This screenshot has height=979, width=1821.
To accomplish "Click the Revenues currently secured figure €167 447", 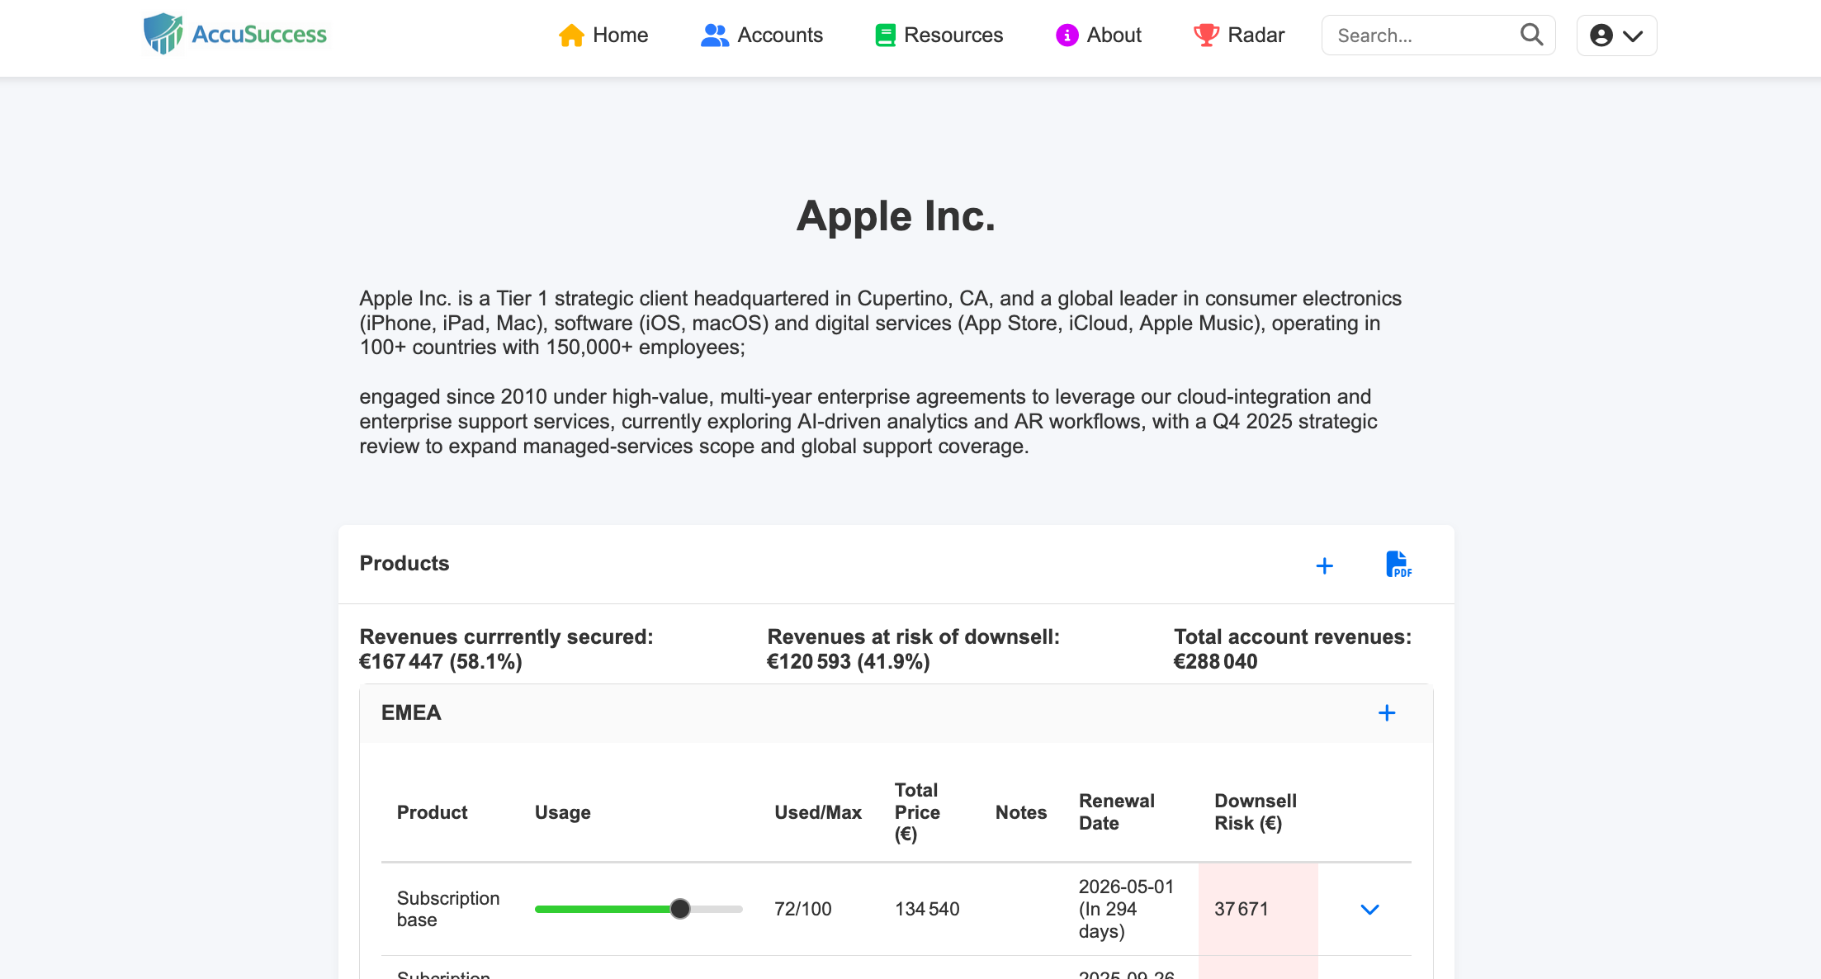I will (x=401, y=662).
